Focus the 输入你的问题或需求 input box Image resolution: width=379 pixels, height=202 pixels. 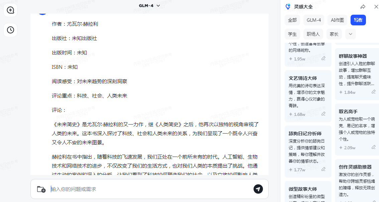150,189
